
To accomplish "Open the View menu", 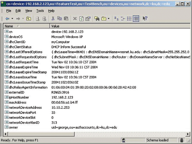I will pyautogui.click(x=29, y=11).
